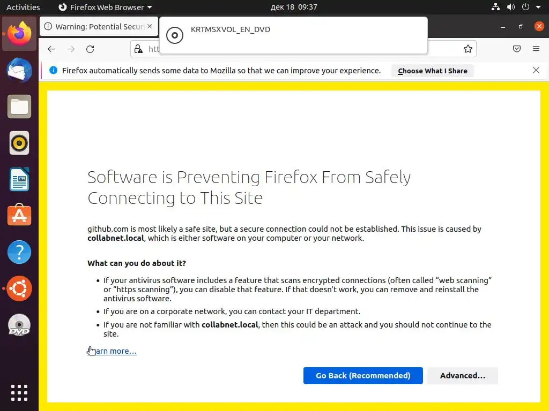This screenshot has height=411, width=549.
Task: Open the Save to Pocket icon
Action: click(517, 49)
